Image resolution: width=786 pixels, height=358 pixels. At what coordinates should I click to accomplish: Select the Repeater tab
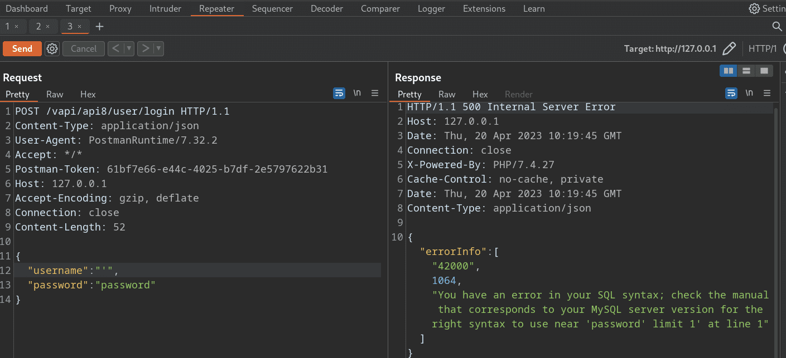coord(216,8)
